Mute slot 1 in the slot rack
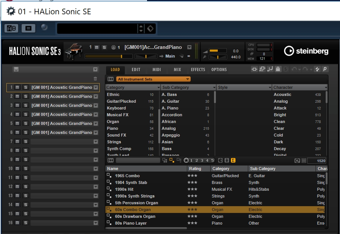This screenshot has height=234, width=340. (17, 87)
